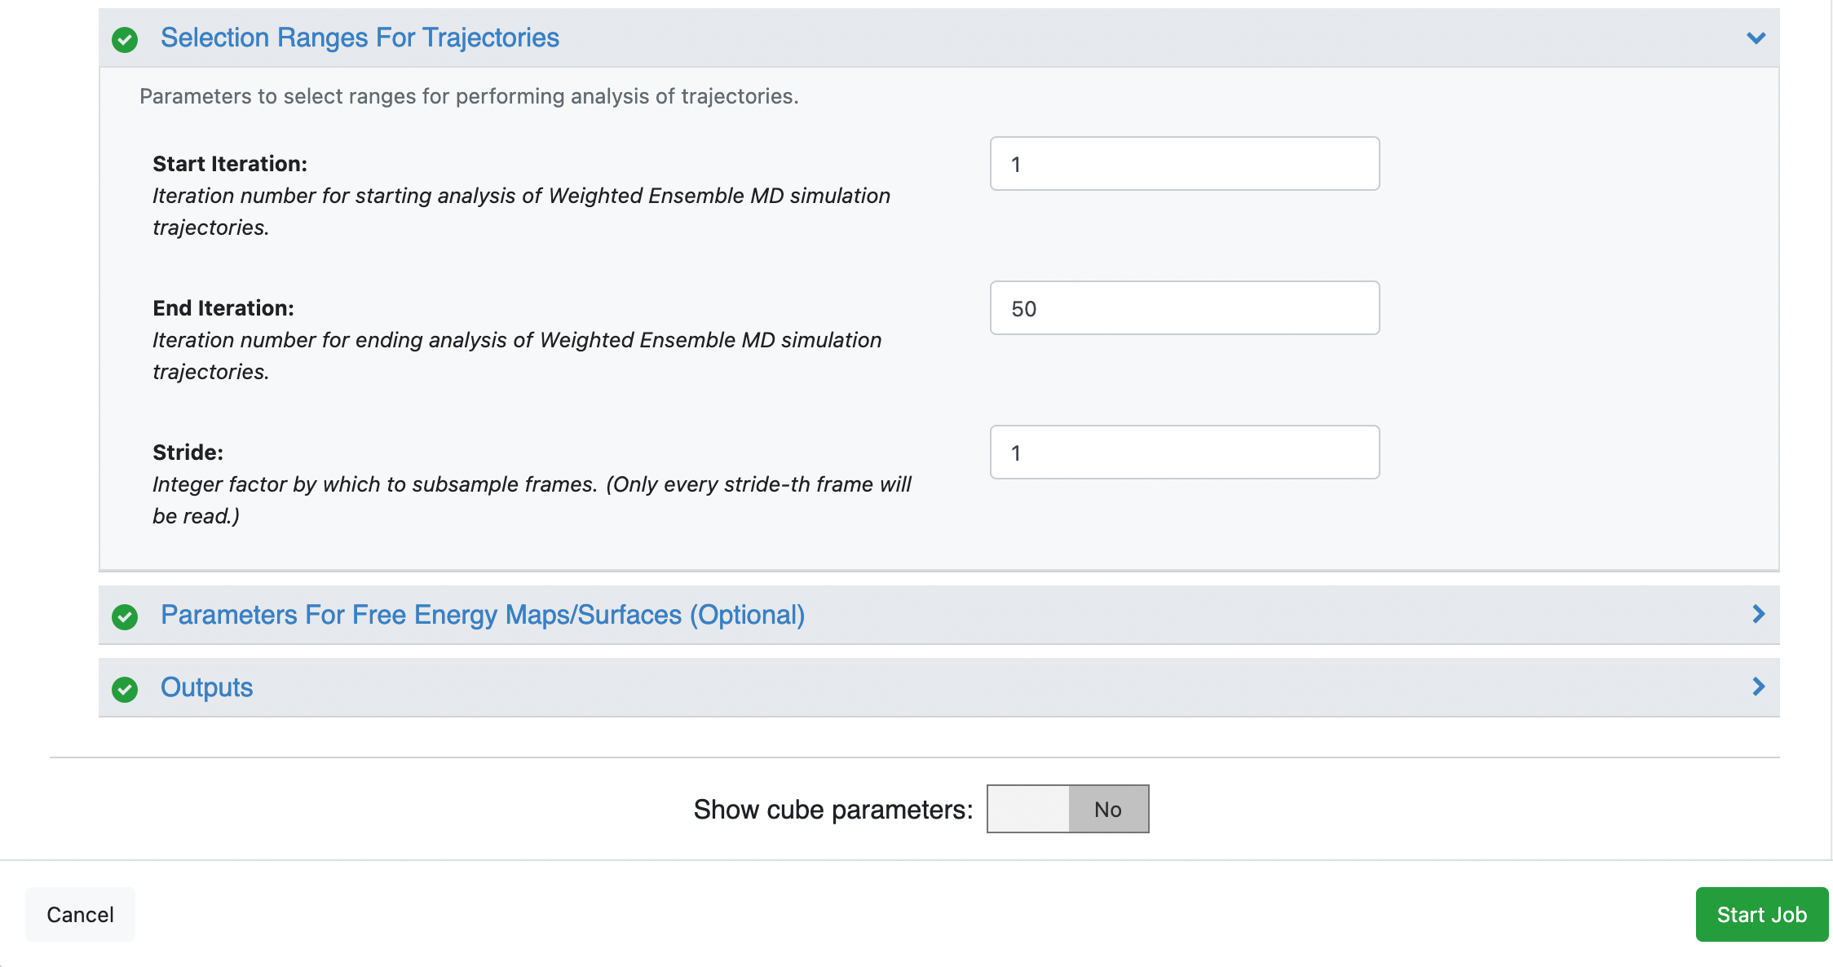Click inside the End Iteration field showing 50
This screenshot has width=1833, height=967.
[x=1184, y=308]
